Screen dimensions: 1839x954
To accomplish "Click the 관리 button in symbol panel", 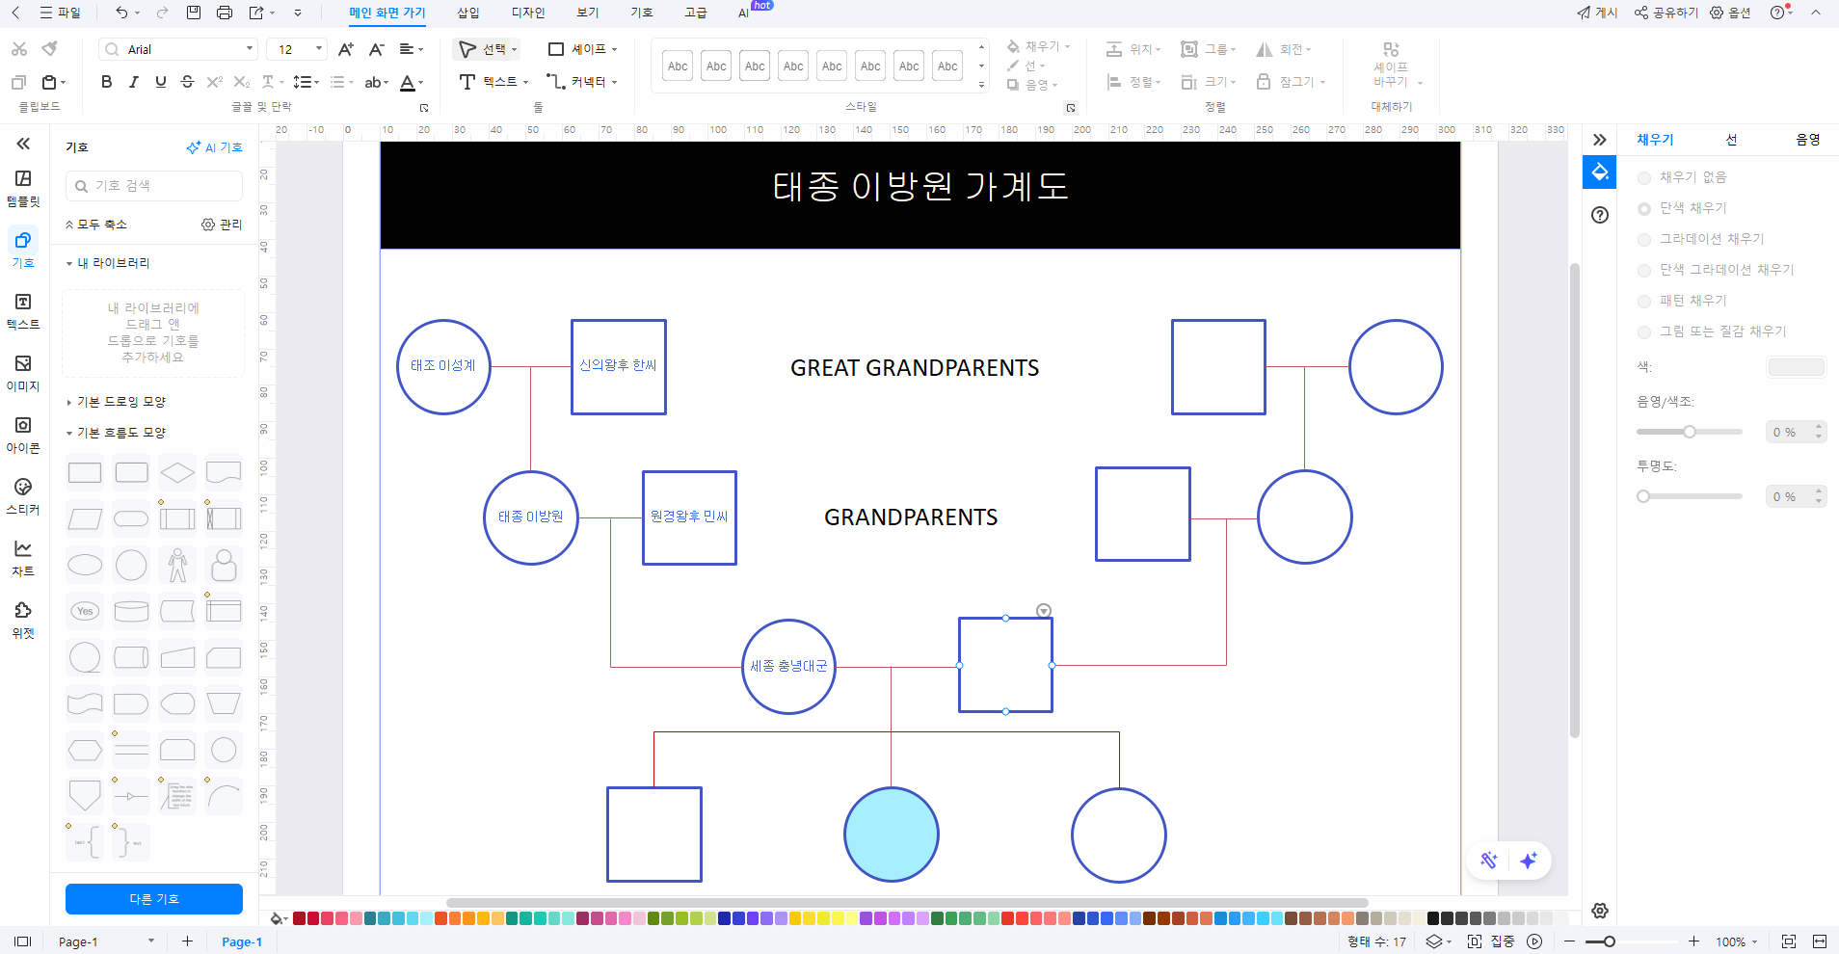I will tap(222, 225).
